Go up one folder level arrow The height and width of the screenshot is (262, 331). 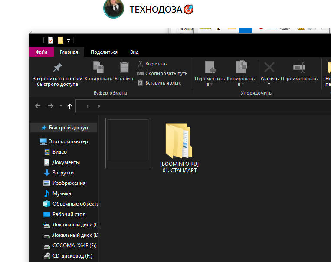tap(70, 106)
